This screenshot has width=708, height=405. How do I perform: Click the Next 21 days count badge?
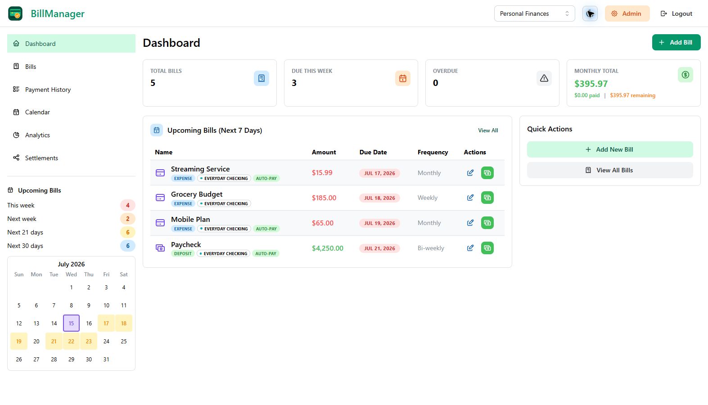click(128, 232)
